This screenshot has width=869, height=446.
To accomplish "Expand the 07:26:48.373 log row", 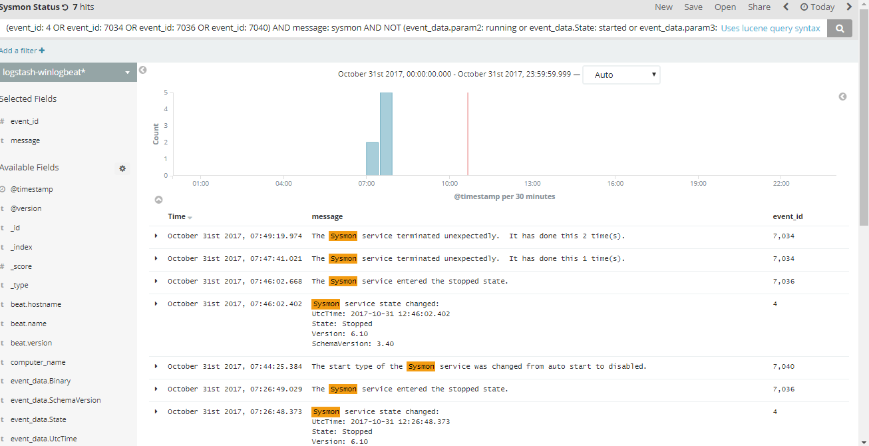I will [x=156, y=411].
